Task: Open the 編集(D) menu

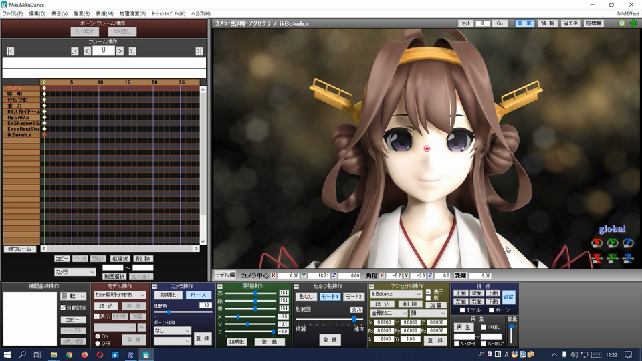Action: click(37, 13)
